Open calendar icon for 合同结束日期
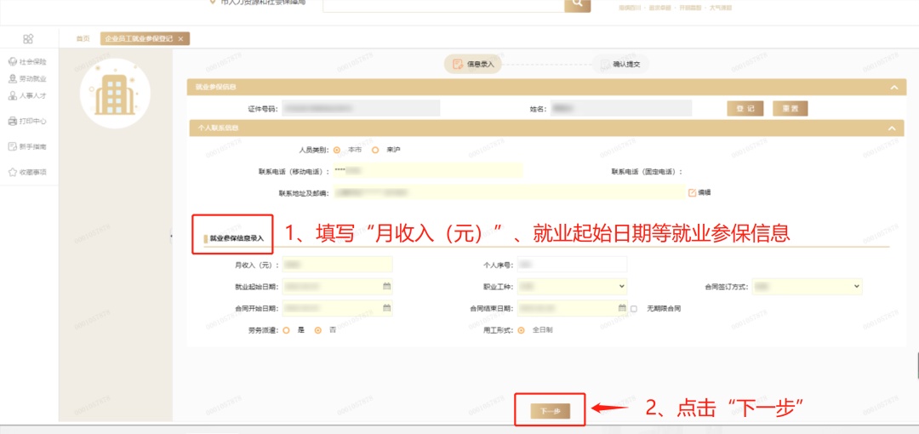The image size is (919, 434). (x=622, y=307)
